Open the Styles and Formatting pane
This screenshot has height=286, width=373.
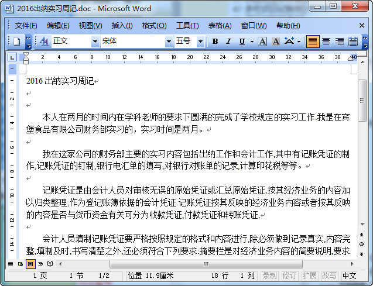tap(44, 42)
